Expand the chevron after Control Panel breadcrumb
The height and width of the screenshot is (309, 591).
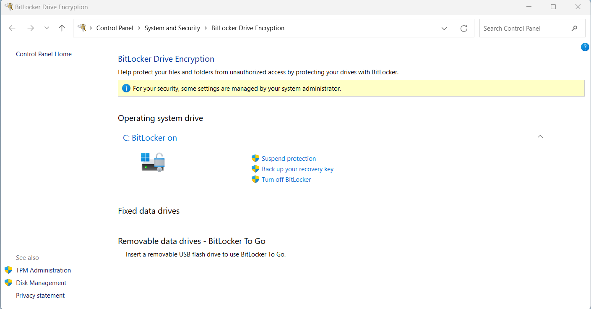click(139, 28)
